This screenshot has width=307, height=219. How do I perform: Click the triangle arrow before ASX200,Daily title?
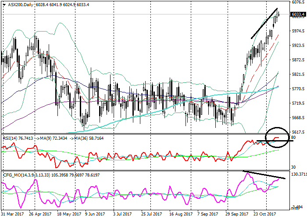coord(3,4)
